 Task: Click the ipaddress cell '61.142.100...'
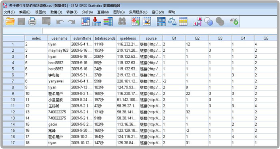(128, 100)
